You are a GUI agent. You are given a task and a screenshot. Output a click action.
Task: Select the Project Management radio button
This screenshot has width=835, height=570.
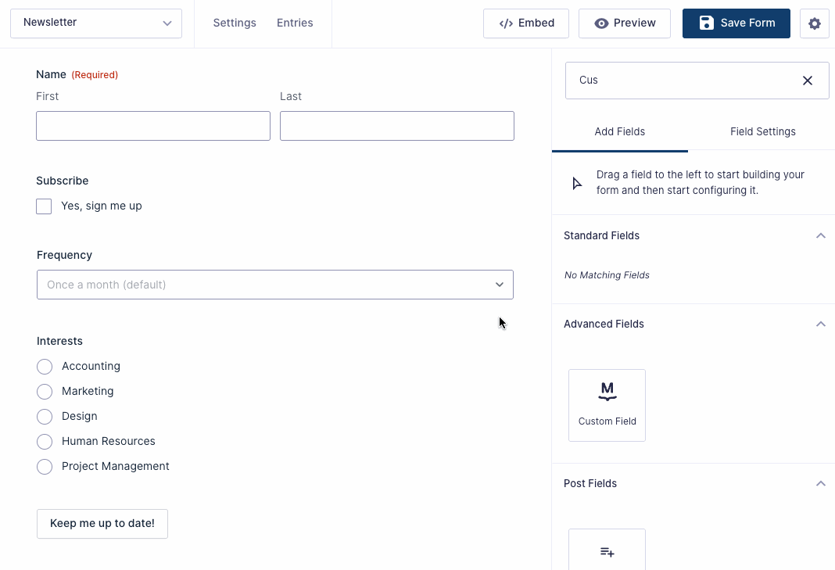(45, 466)
